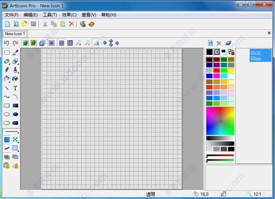The height and width of the screenshot is (199, 275).
Task: Pick a hue in the color wheel
Action: tap(220, 121)
